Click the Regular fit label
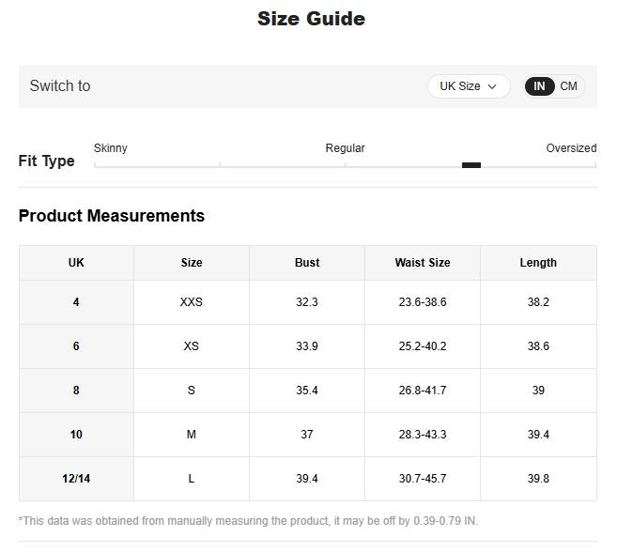 (x=345, y=148)
